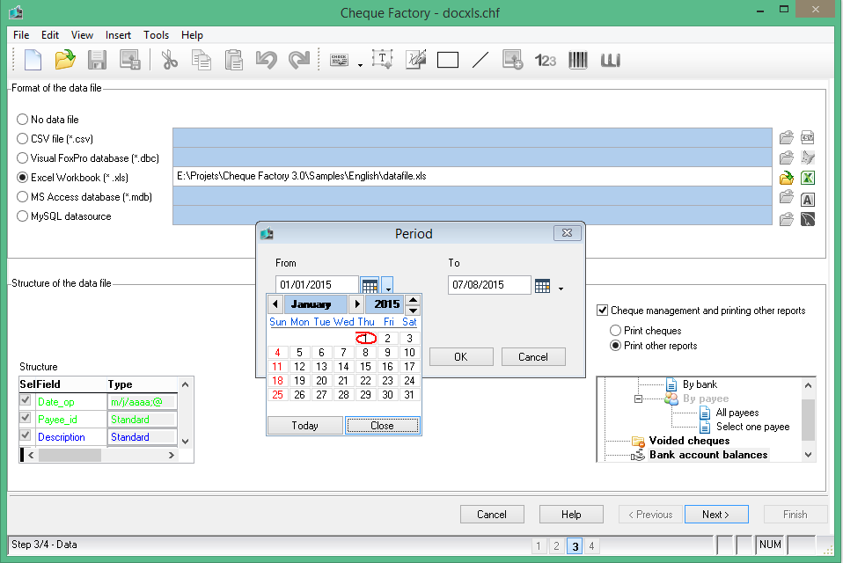This screenshot has width=843, height=563.
Task: Click the dropdown arrow beside the To calendar
Action: coord(561,289)
